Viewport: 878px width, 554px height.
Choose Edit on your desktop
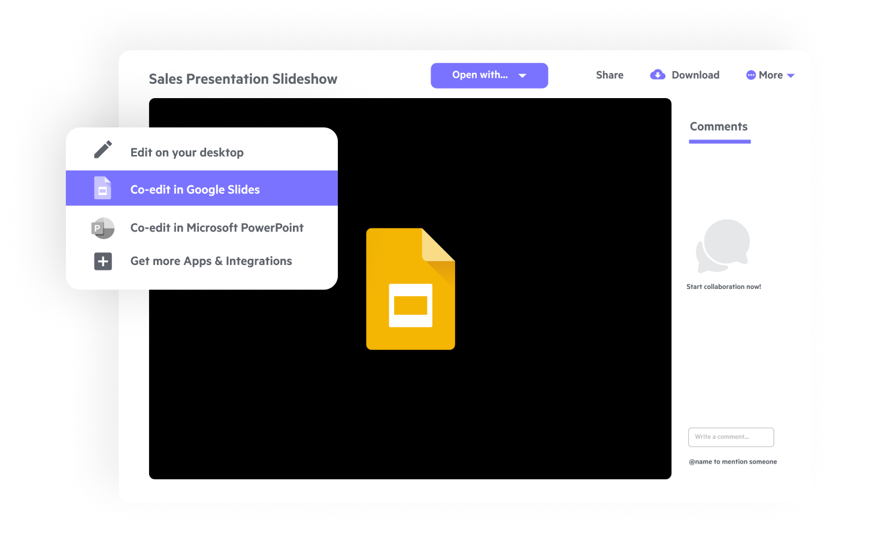pos(187,152)
